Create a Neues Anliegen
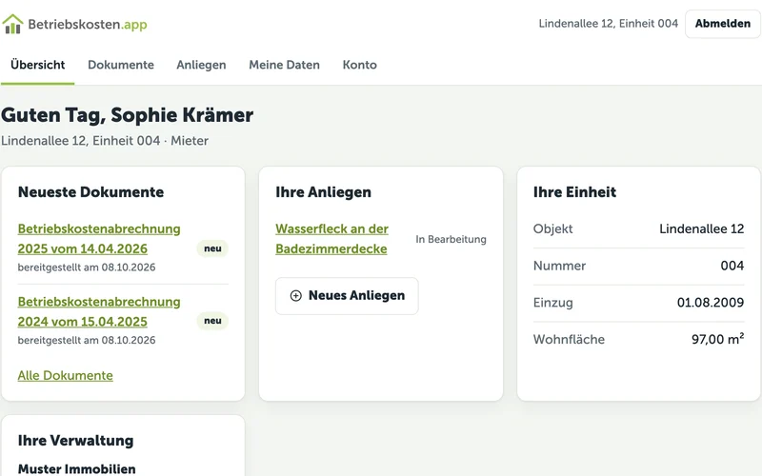Screen dimensions: 762x476 click(347, 296)
